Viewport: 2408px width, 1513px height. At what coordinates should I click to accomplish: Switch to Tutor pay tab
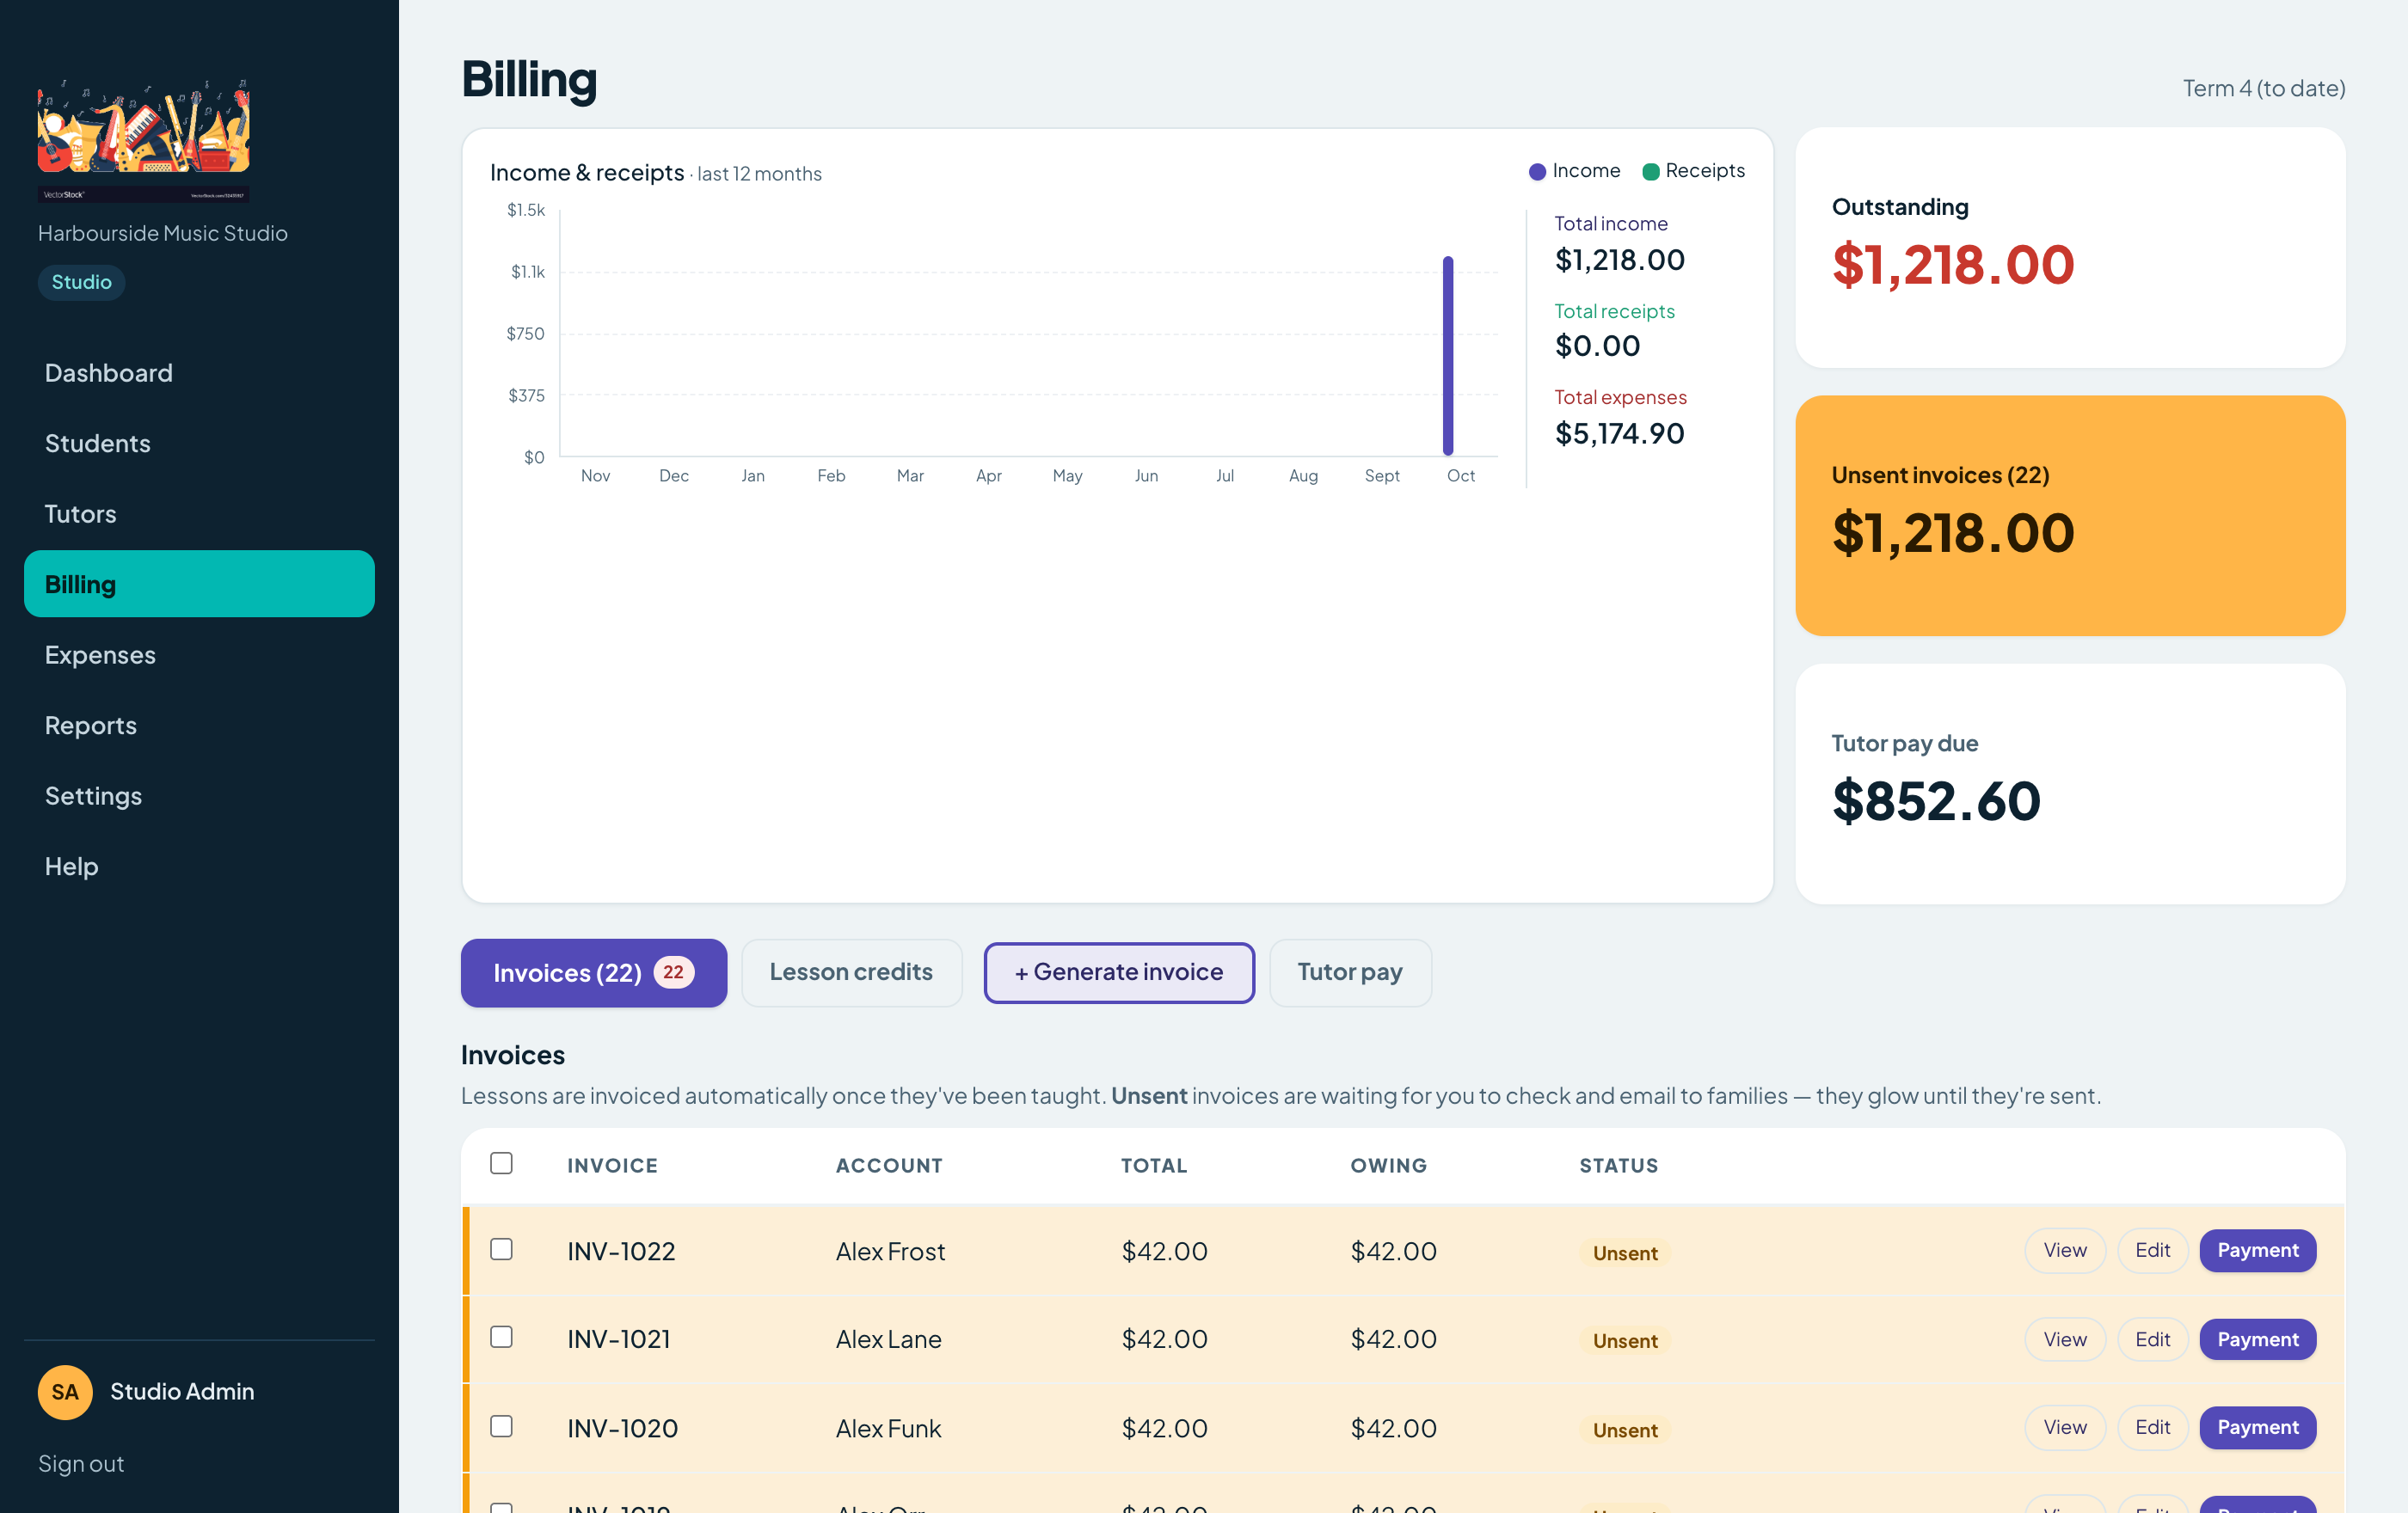click(x=1350, y=972)
